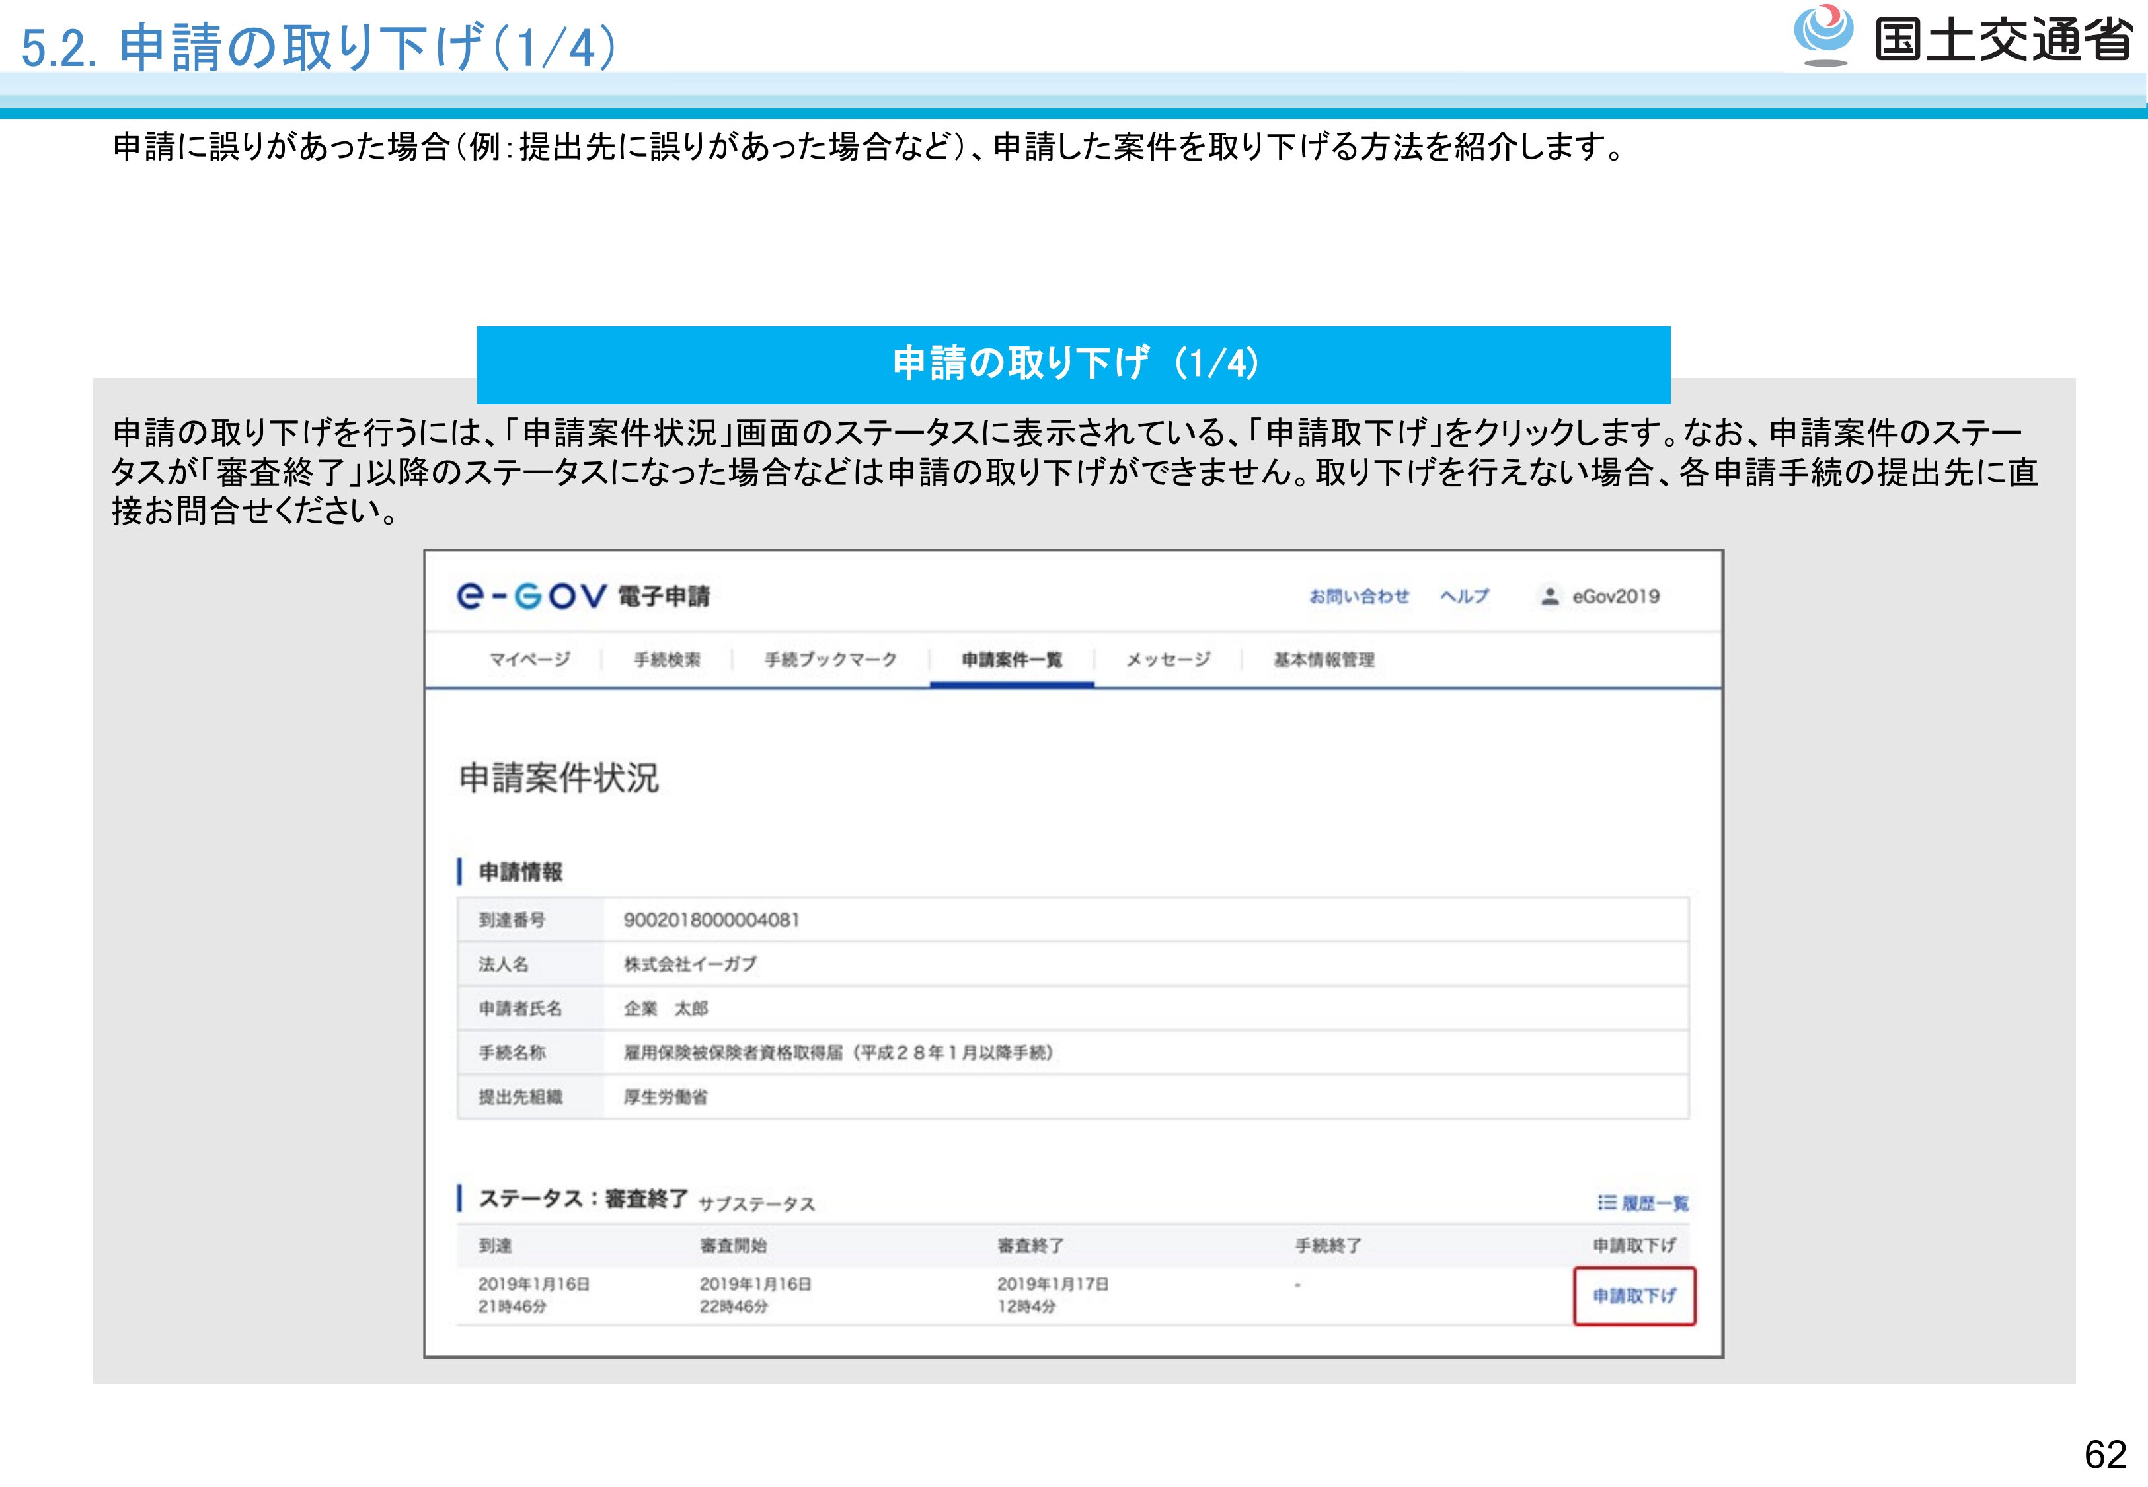Image resolution: width=2148 pixels, height=1487 pixels.
Task: Click the blue 申請の取り下げ (1/4) banner
Action: [x=1073, y=364]
